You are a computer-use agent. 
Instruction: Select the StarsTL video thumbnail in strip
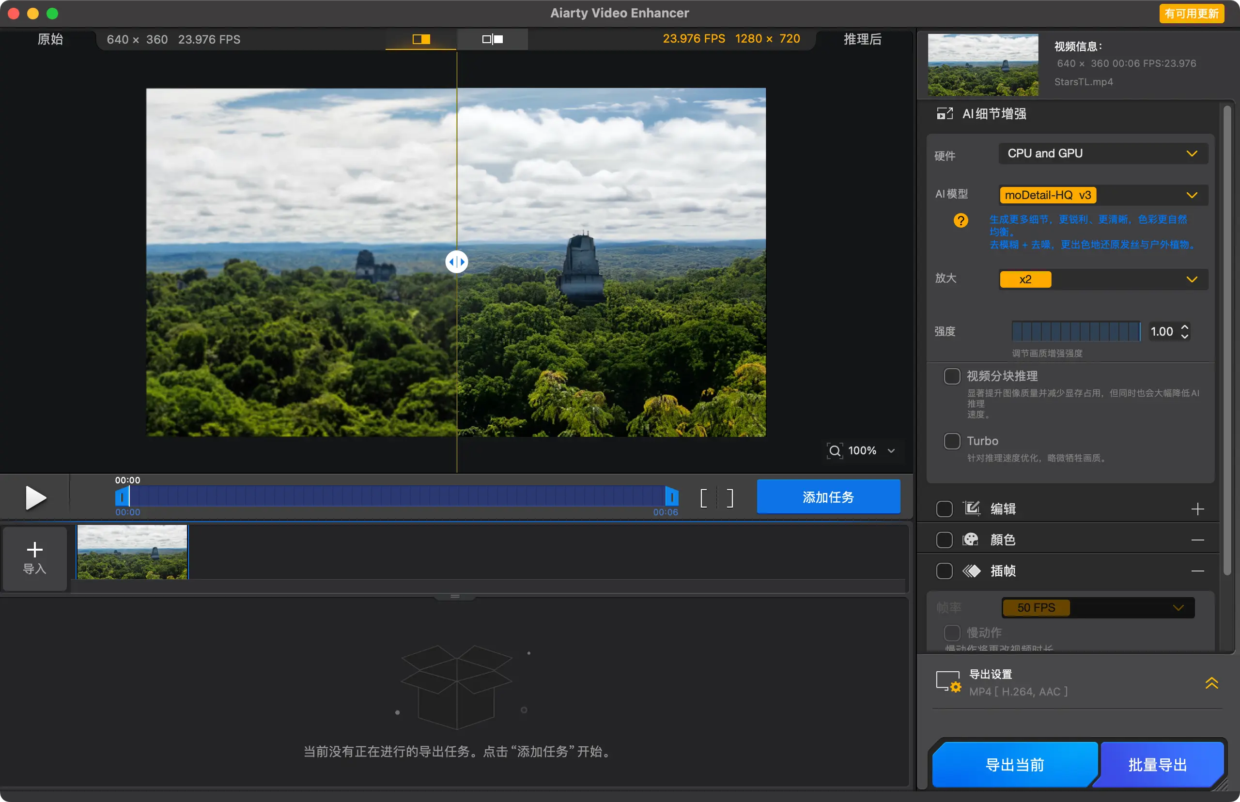coord(132,552)
